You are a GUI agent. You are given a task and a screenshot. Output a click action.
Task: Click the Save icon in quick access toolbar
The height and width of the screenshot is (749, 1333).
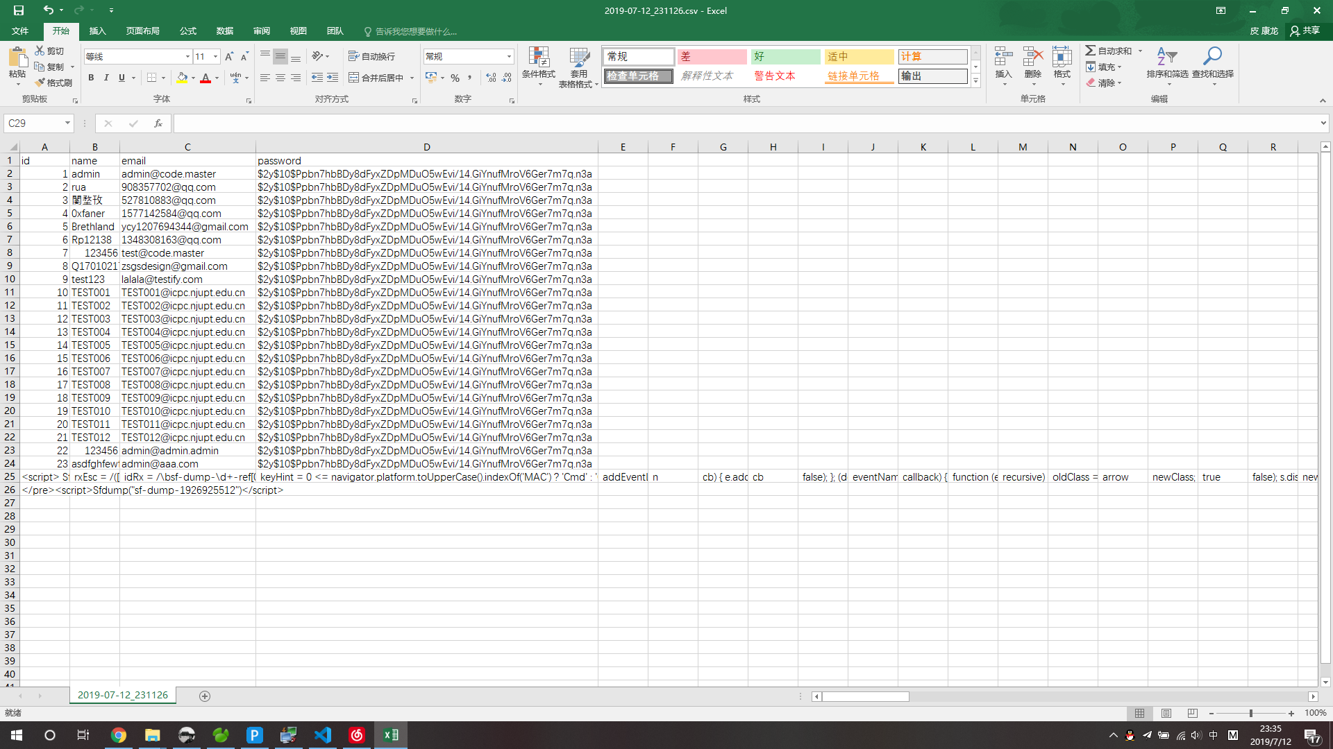point(19,10)
